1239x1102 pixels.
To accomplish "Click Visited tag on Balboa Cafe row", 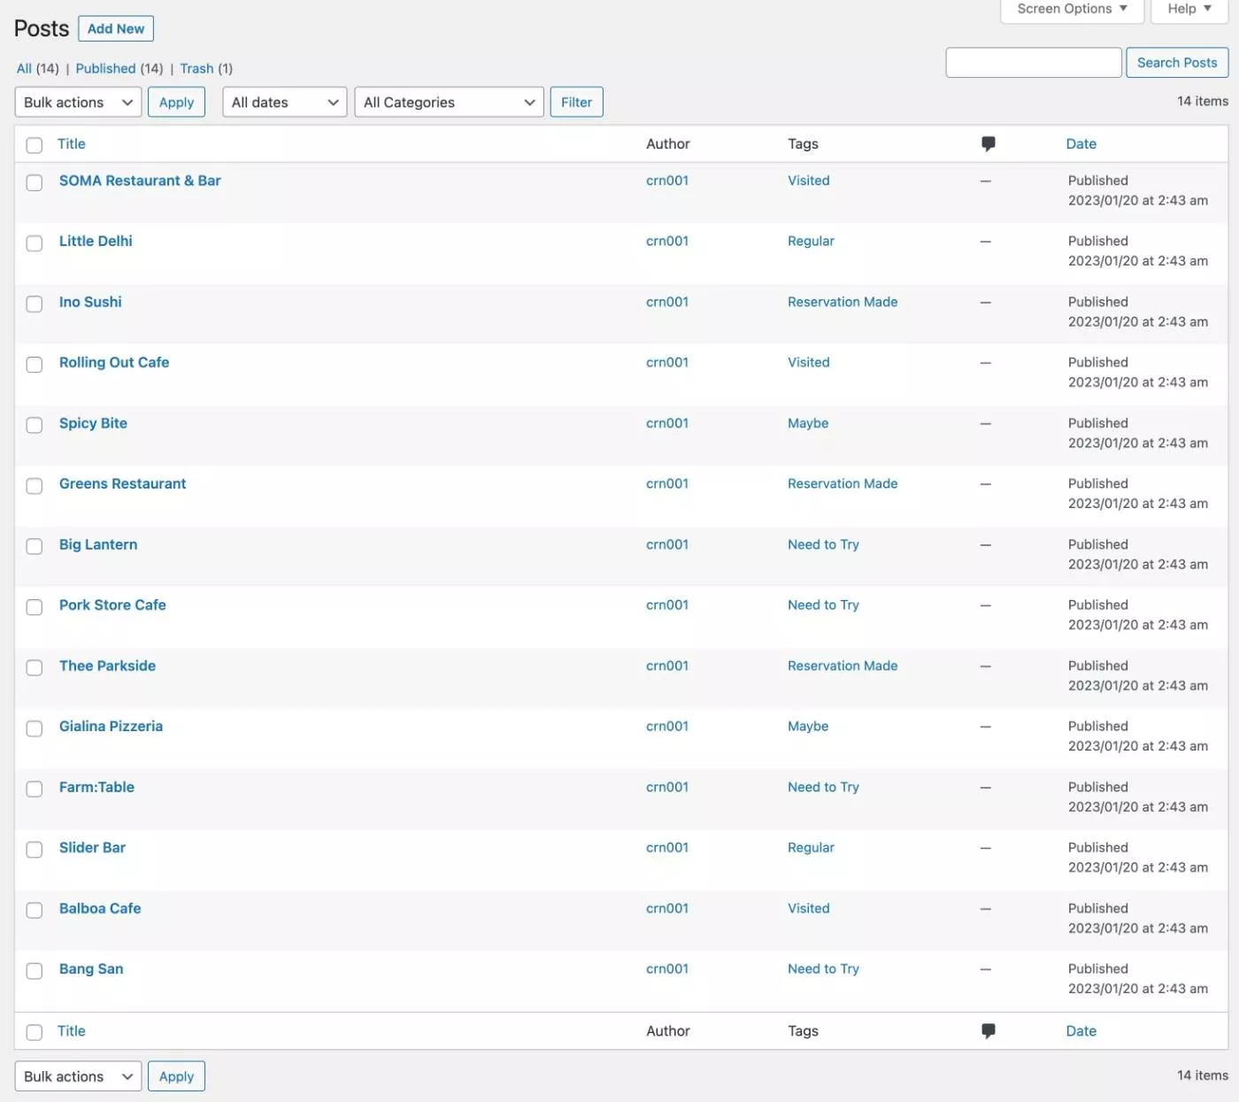I will pyautogui.click(x=809, y=909).
